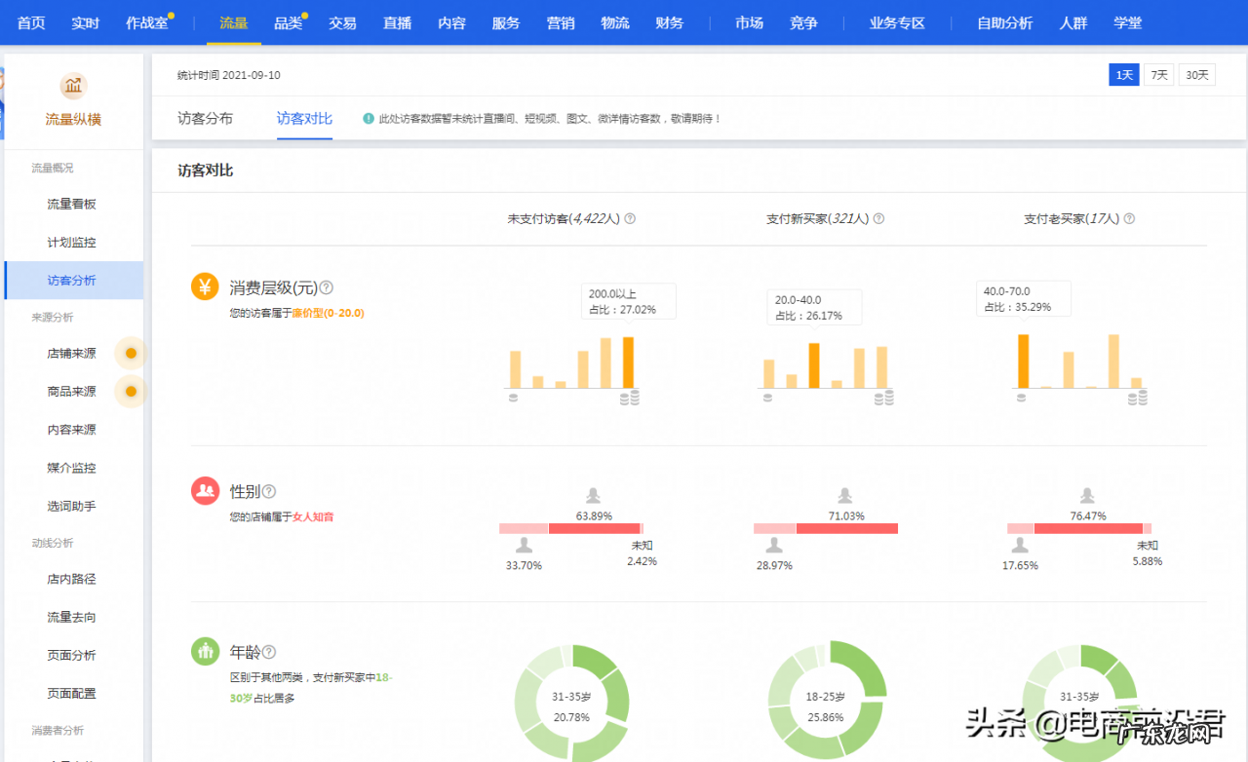Open the question mark beside 未支付访客

pos(629,218)
